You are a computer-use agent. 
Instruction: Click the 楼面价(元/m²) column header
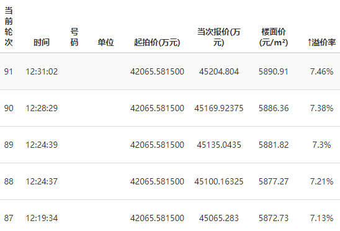click(x=274, y=37)
